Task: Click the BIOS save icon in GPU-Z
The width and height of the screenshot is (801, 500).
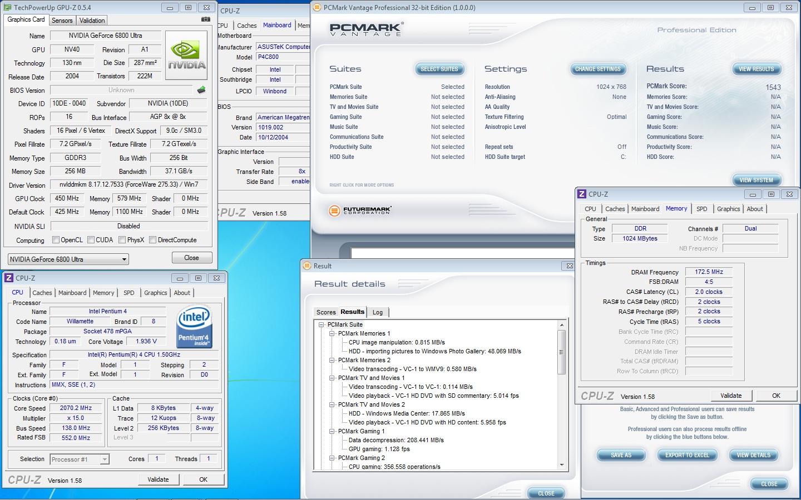Action: [201, 90]
